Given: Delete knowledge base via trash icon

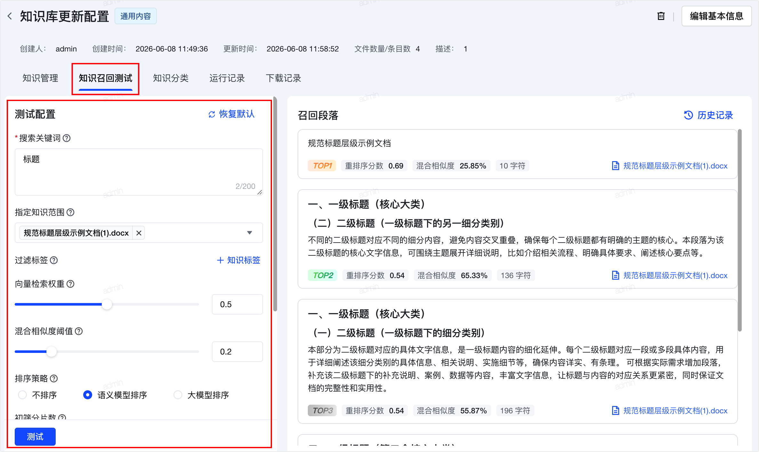Looking at the screenshot, I should 661,16.
